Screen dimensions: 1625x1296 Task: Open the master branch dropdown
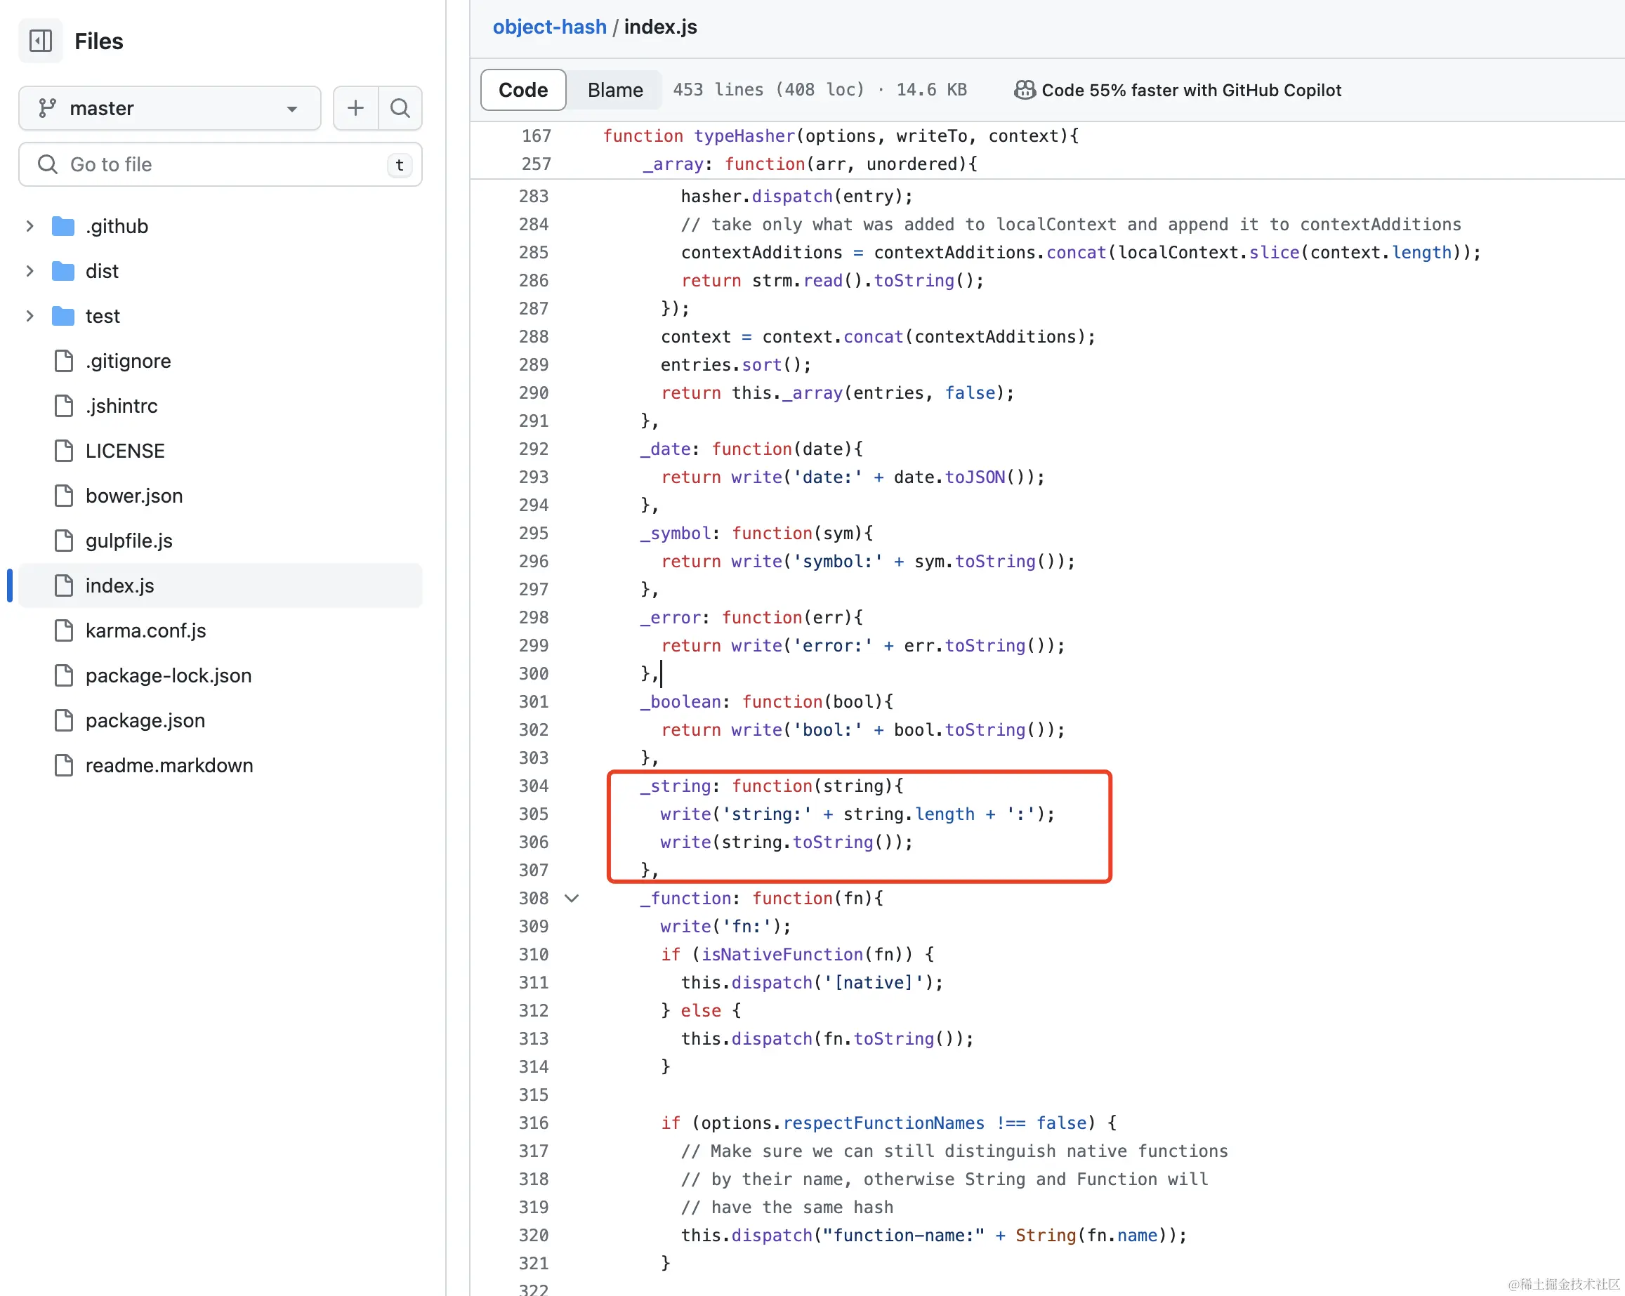(169, 107)
